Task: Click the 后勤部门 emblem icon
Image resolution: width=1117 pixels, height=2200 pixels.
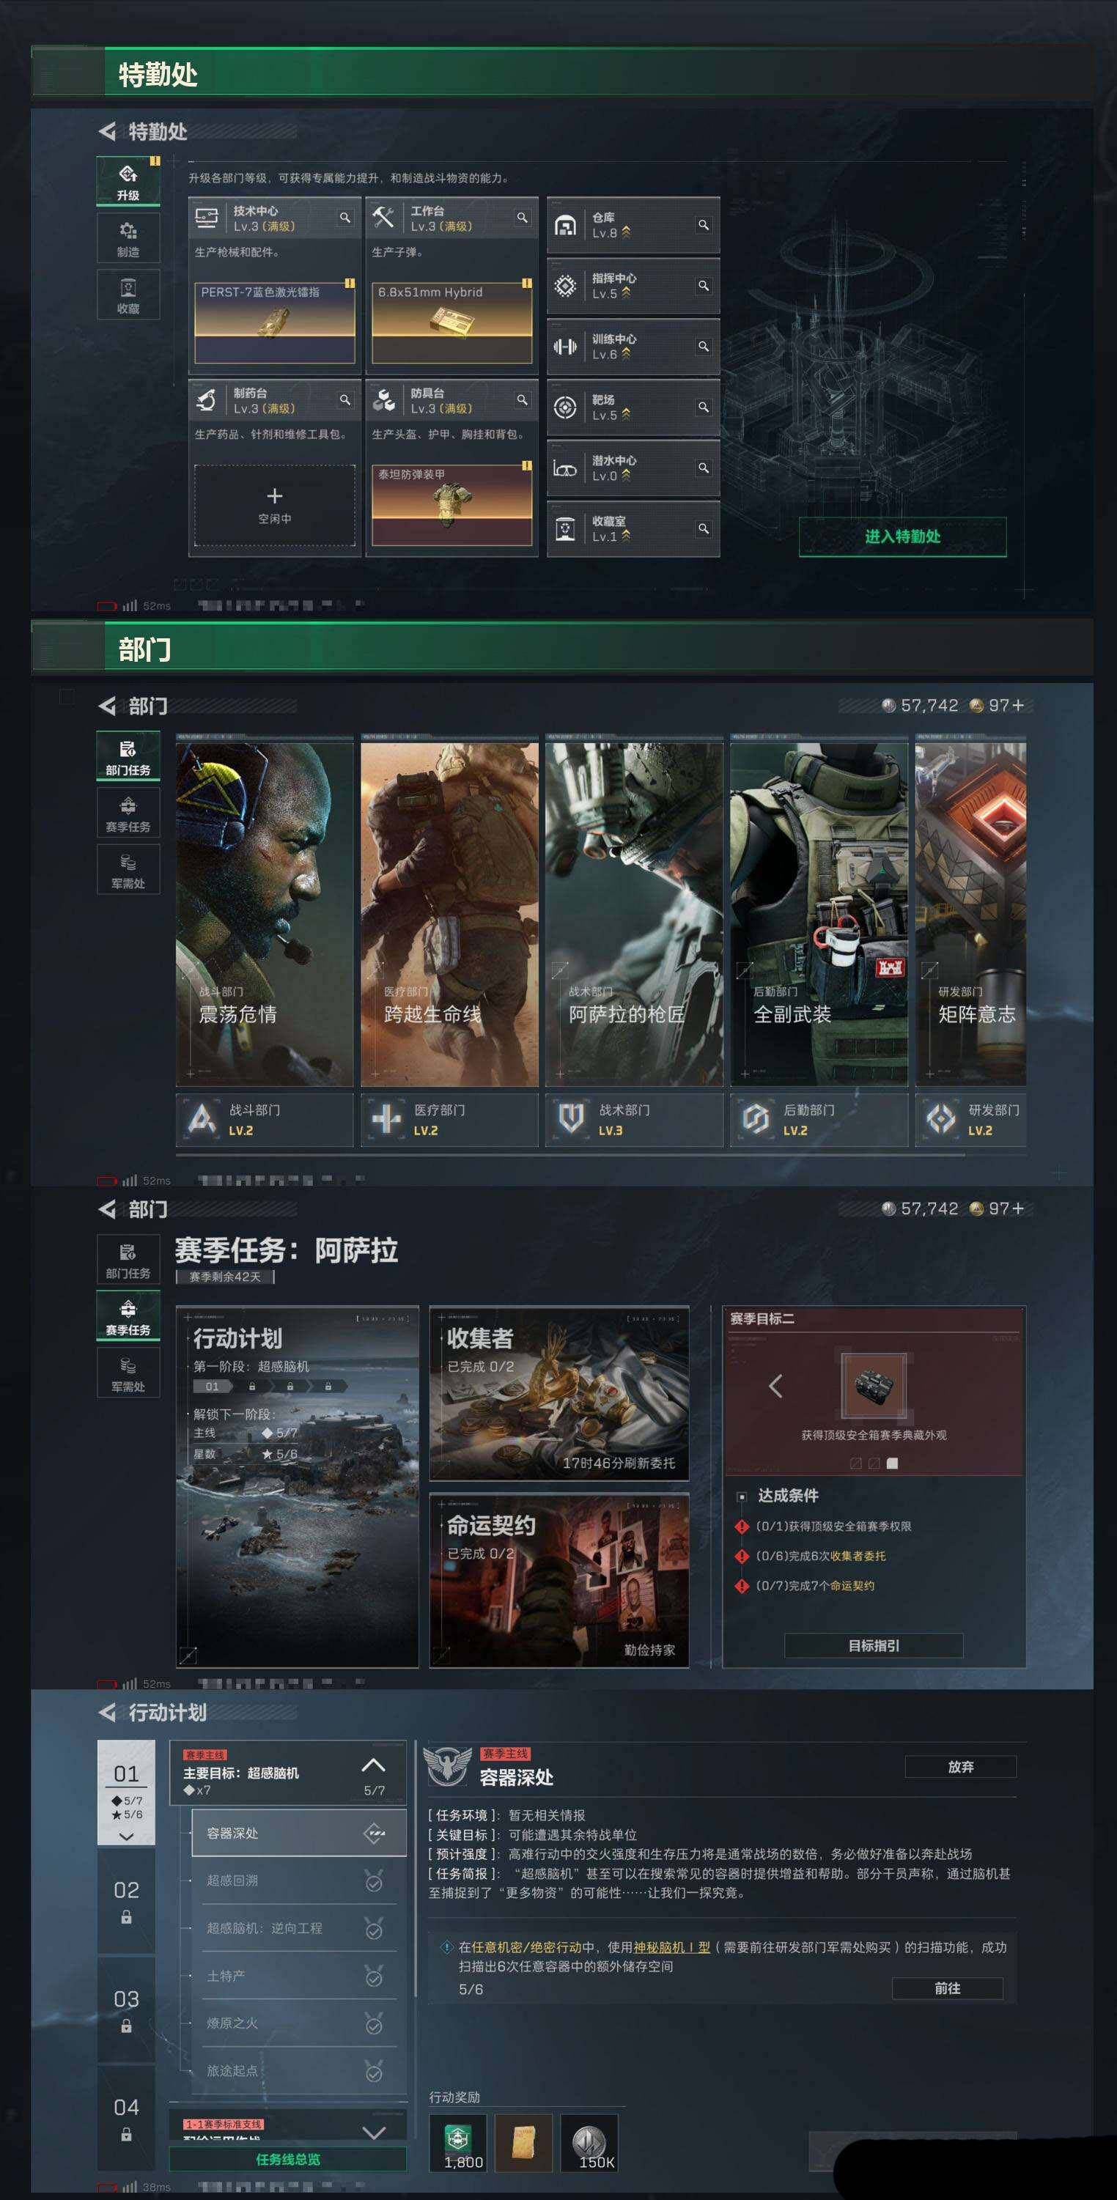Action: (756, 1119)
